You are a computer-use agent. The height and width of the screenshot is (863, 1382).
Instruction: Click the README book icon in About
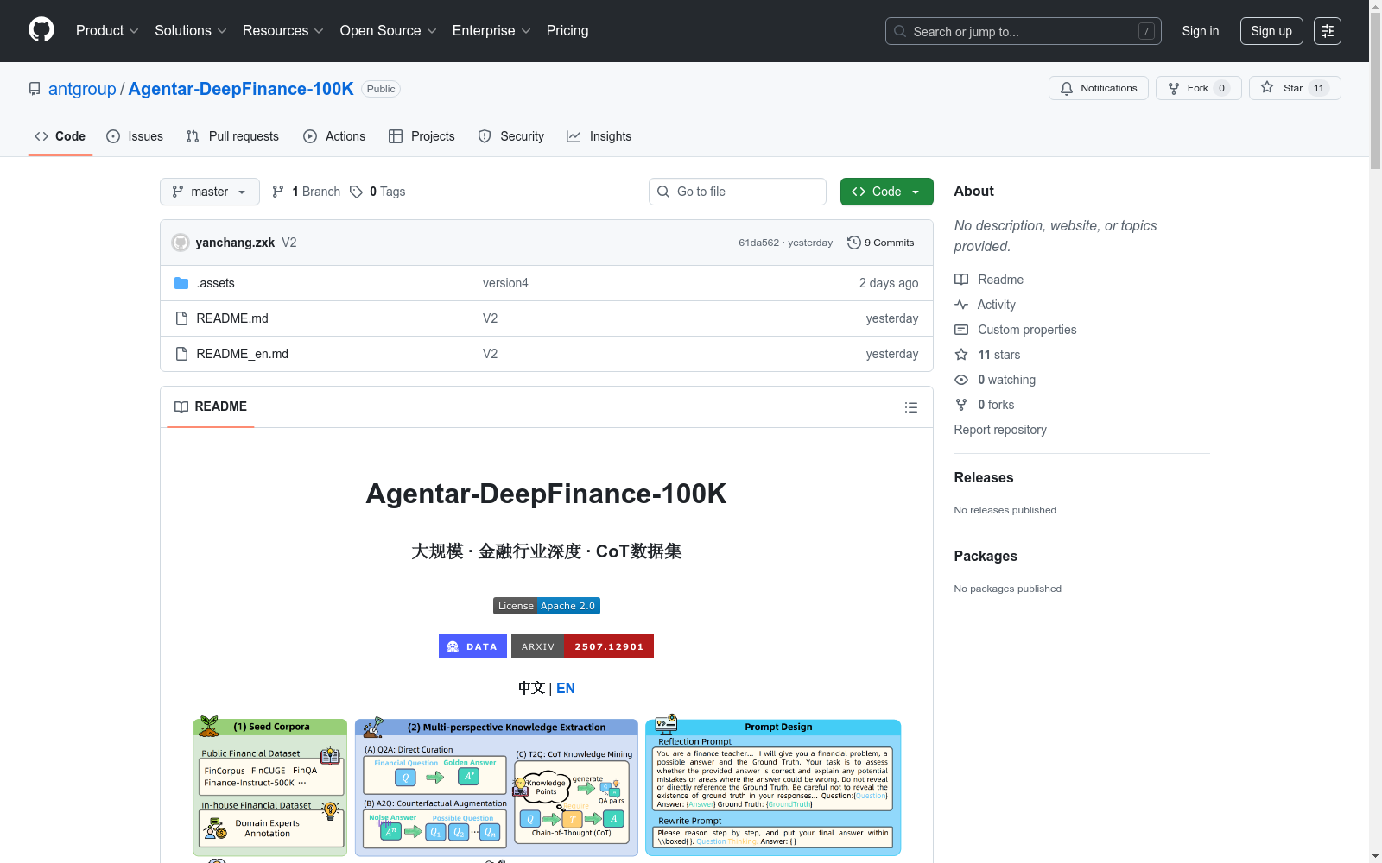pos(961,280)
